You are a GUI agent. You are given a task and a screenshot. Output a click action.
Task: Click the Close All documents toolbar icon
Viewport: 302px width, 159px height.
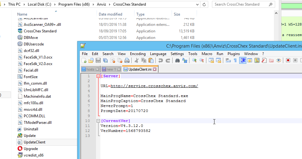120,61
